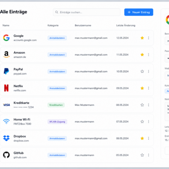The width and height of the screenshot is (169, 169).
Task: Click the Anmeldedaten tag in GitHub row
Action: [57, 155]
